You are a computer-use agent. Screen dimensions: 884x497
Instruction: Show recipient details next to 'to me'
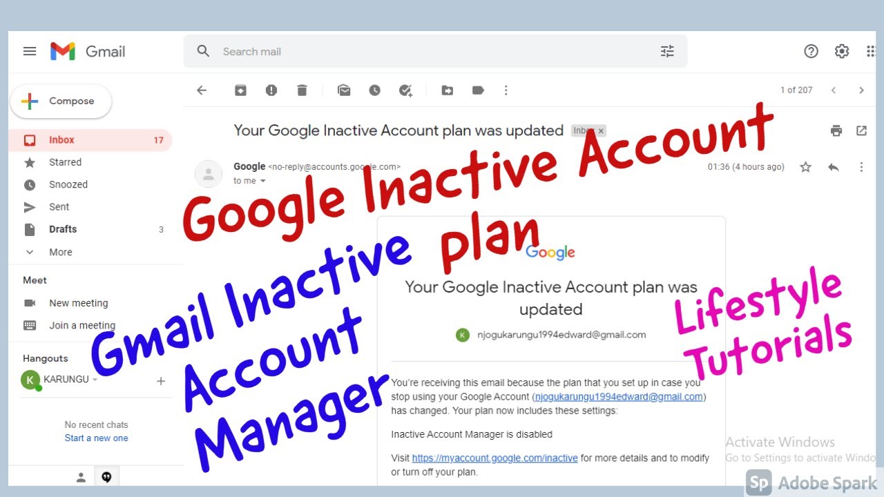263,182
